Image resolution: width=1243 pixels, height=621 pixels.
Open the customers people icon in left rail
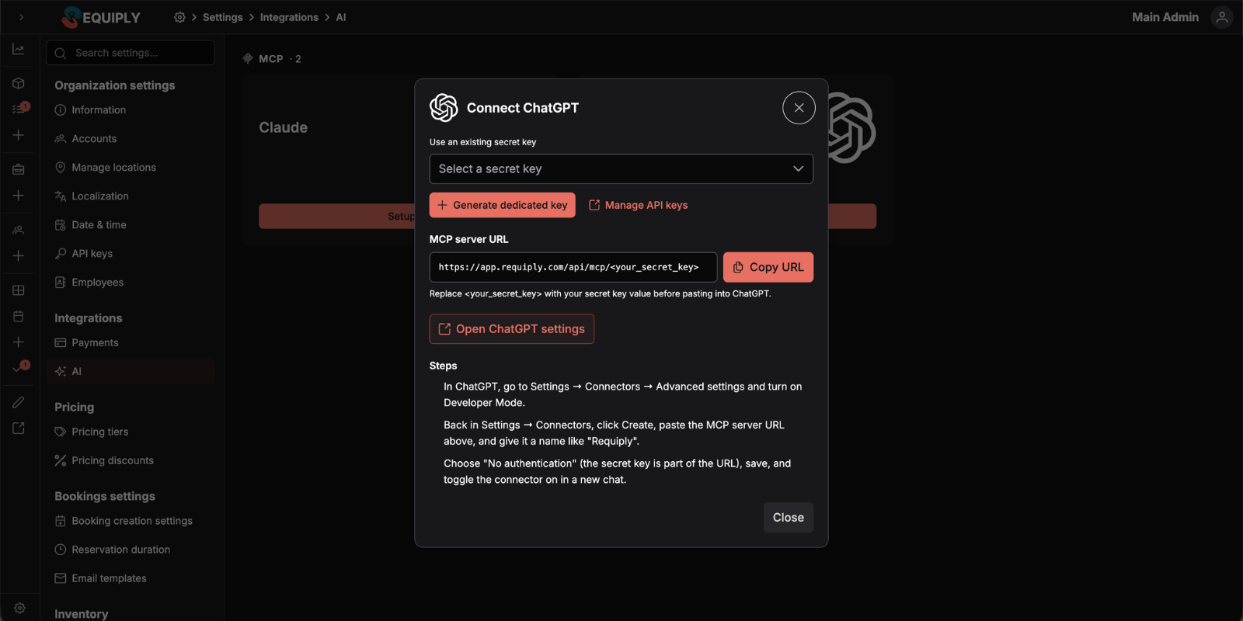tap(19, 230)
